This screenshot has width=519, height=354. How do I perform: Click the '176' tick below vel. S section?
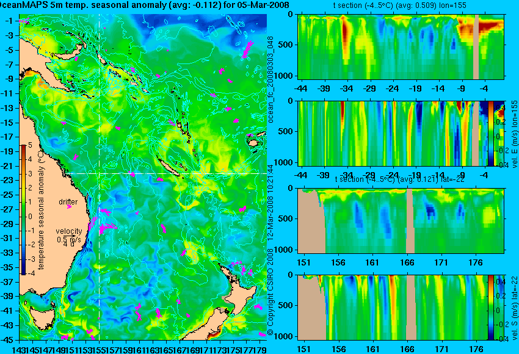[477, 349]
